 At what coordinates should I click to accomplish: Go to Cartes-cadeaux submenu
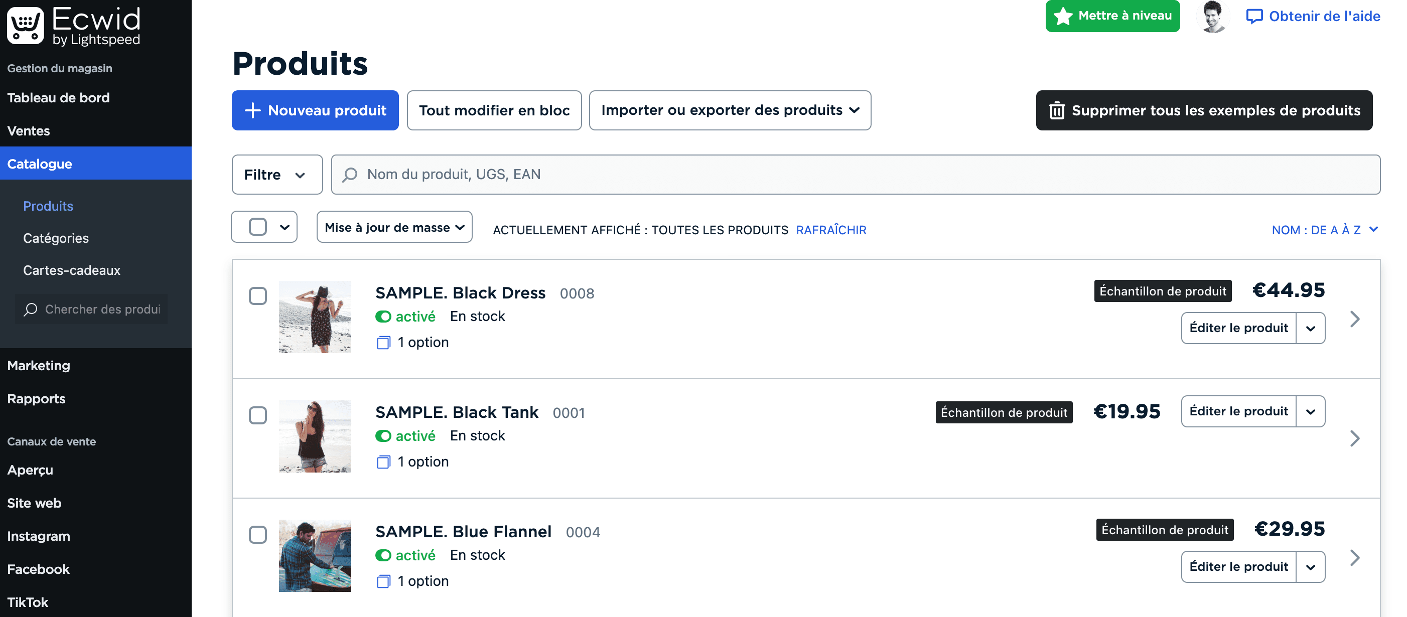[x=72, y=270]
